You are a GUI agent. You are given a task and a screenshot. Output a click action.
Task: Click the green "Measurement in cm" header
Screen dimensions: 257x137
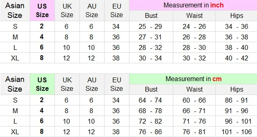point(193,79)
